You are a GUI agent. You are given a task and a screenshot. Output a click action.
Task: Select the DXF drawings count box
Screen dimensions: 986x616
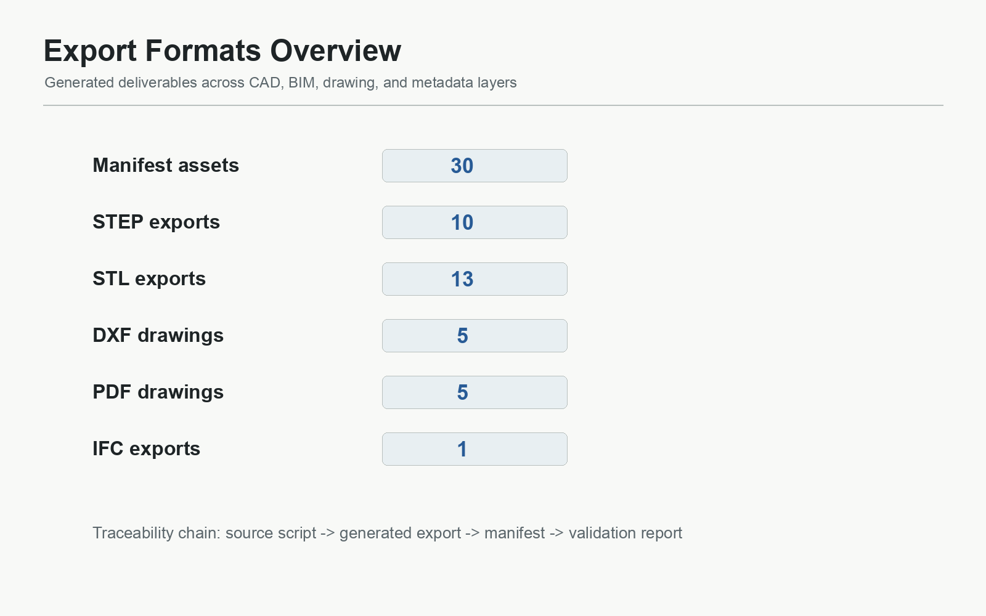[475, 336]
